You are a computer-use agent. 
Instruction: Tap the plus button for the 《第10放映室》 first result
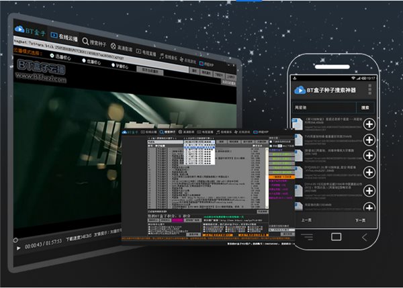coord(369,124)
